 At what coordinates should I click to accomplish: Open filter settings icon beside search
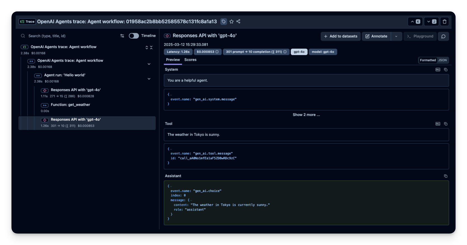click(122, 36)
